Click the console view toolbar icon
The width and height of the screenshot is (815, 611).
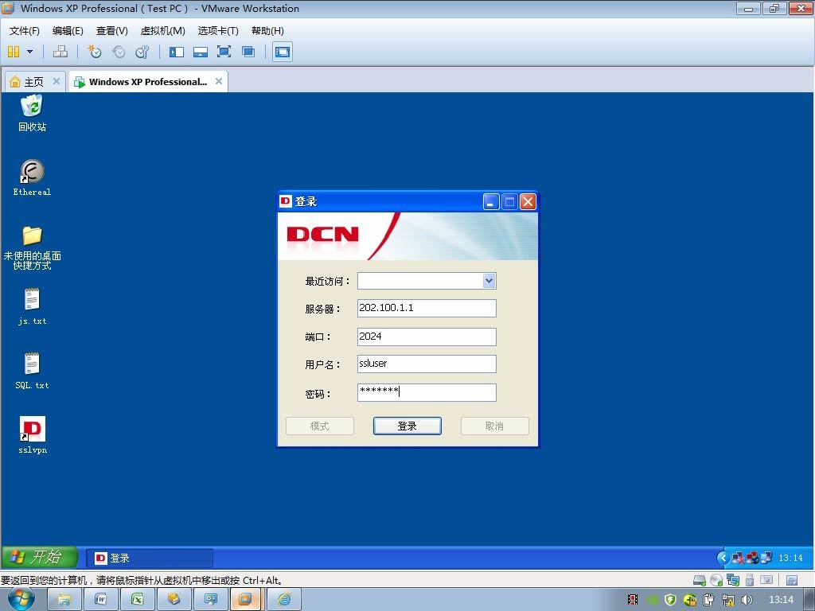283,52
